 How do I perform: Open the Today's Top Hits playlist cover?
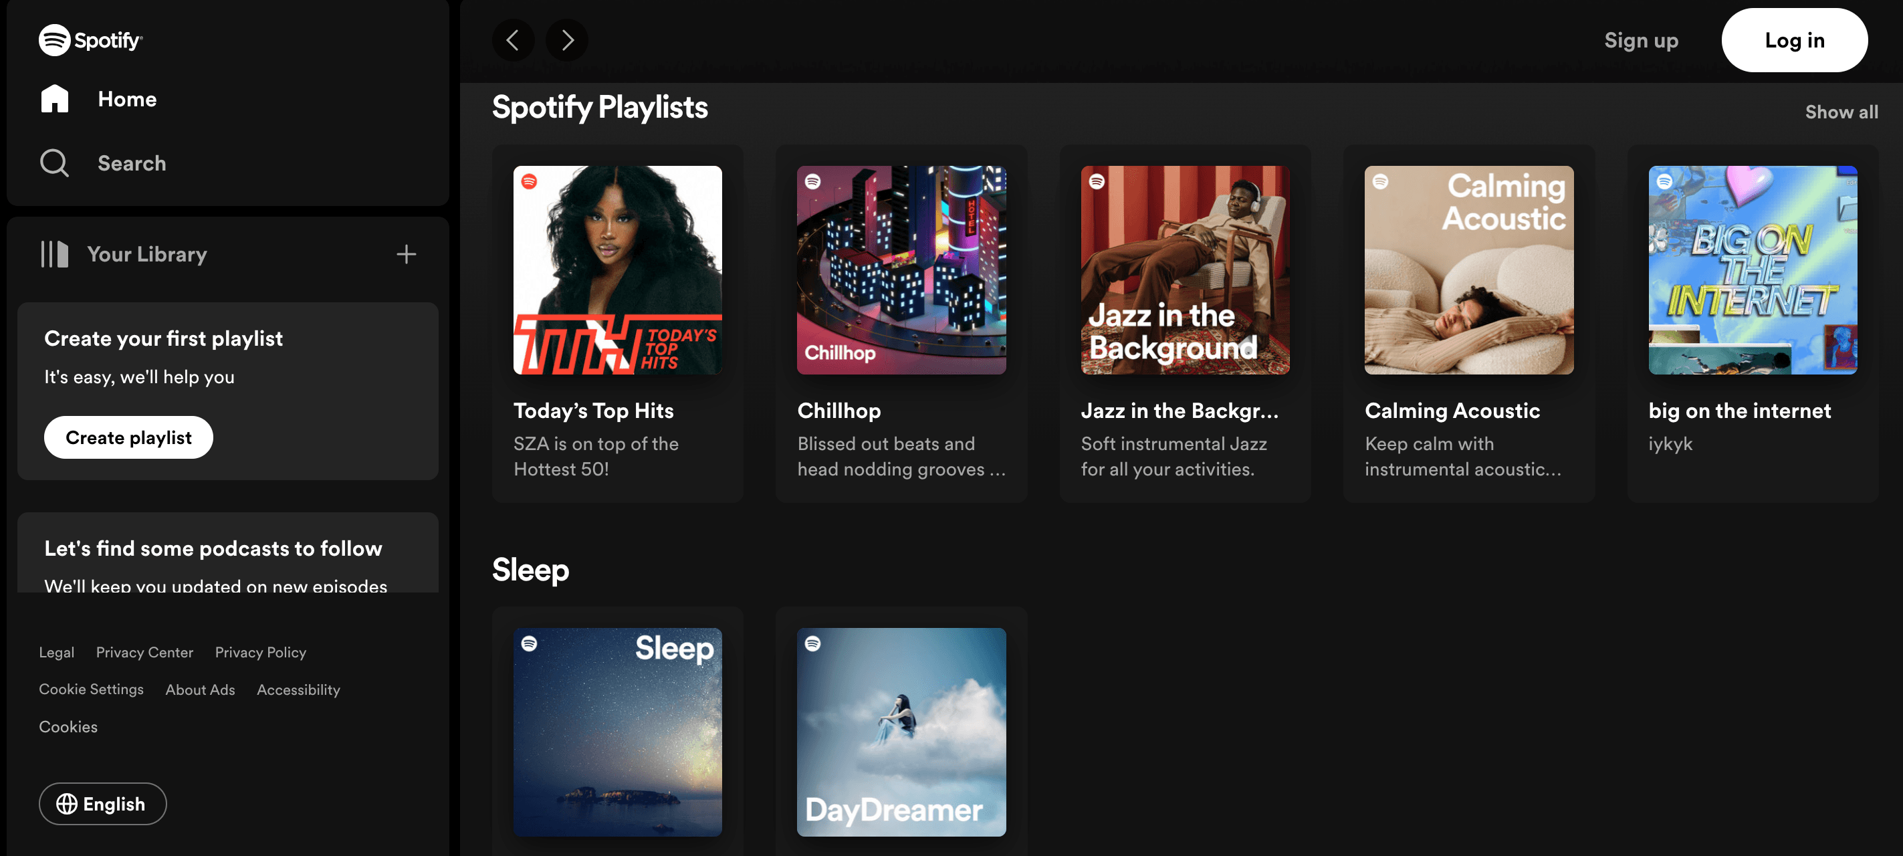(x=618, y=270)
